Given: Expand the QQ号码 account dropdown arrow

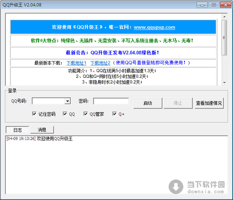Looking at the screenshot, I should 68,101.
